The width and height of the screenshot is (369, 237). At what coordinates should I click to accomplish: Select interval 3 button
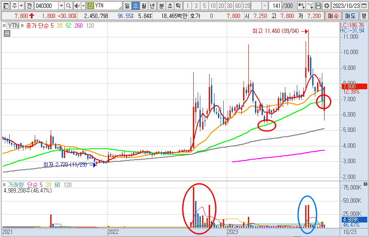[196, 5]
